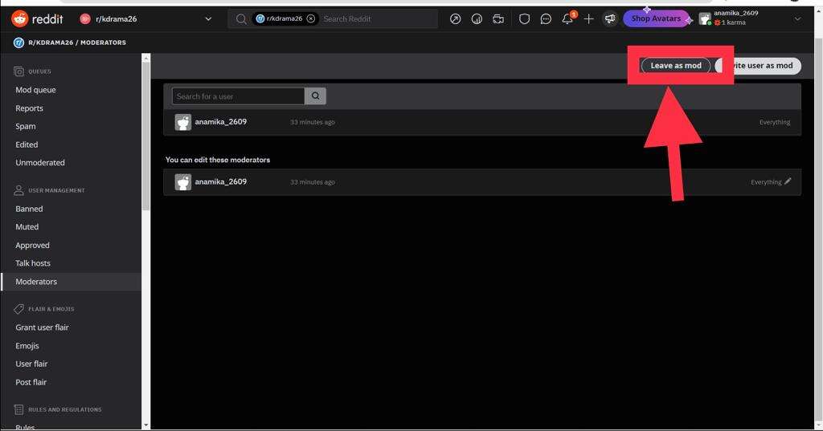Focus the Search for a user field

point(238,96)
